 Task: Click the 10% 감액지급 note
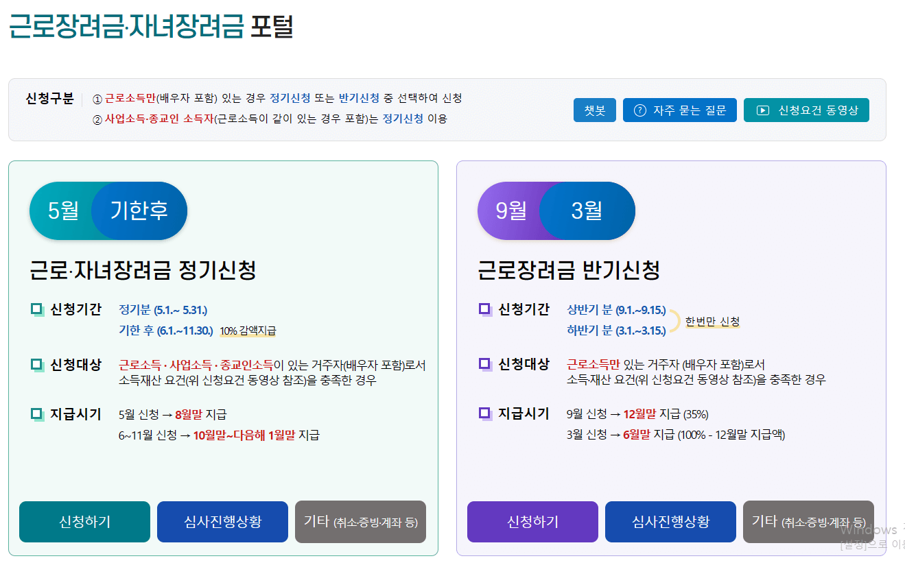click(248, 331)
